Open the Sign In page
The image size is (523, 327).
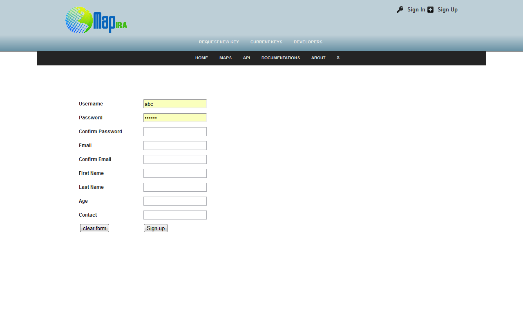[x=416, y=9]
